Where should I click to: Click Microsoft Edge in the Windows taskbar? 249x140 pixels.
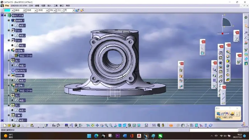pyautogui.click(x=96, y=136)
